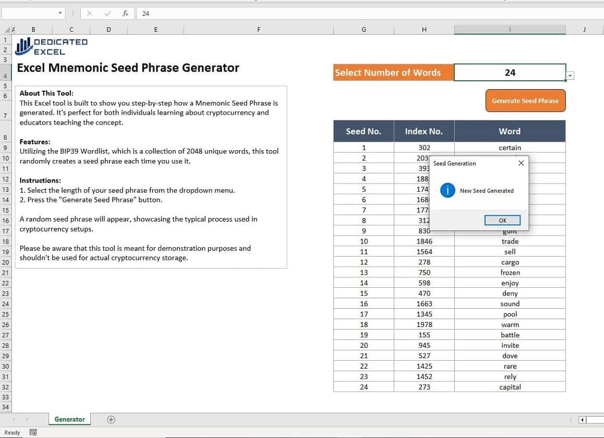Open Insert Function dialog with fx icon
This screenshot has width=604, height=438.
tap(125, 13)
